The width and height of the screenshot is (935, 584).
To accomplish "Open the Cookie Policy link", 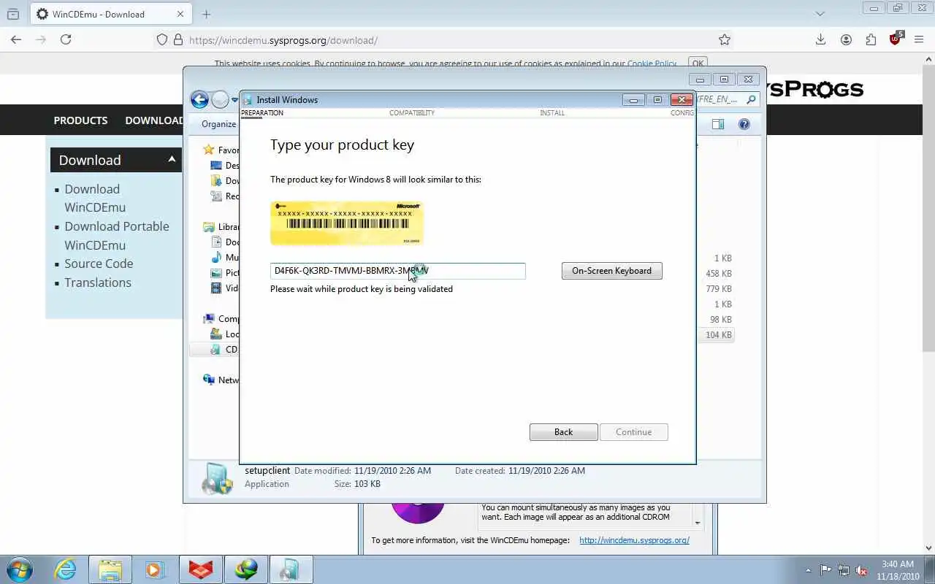I will coord(652,64).
